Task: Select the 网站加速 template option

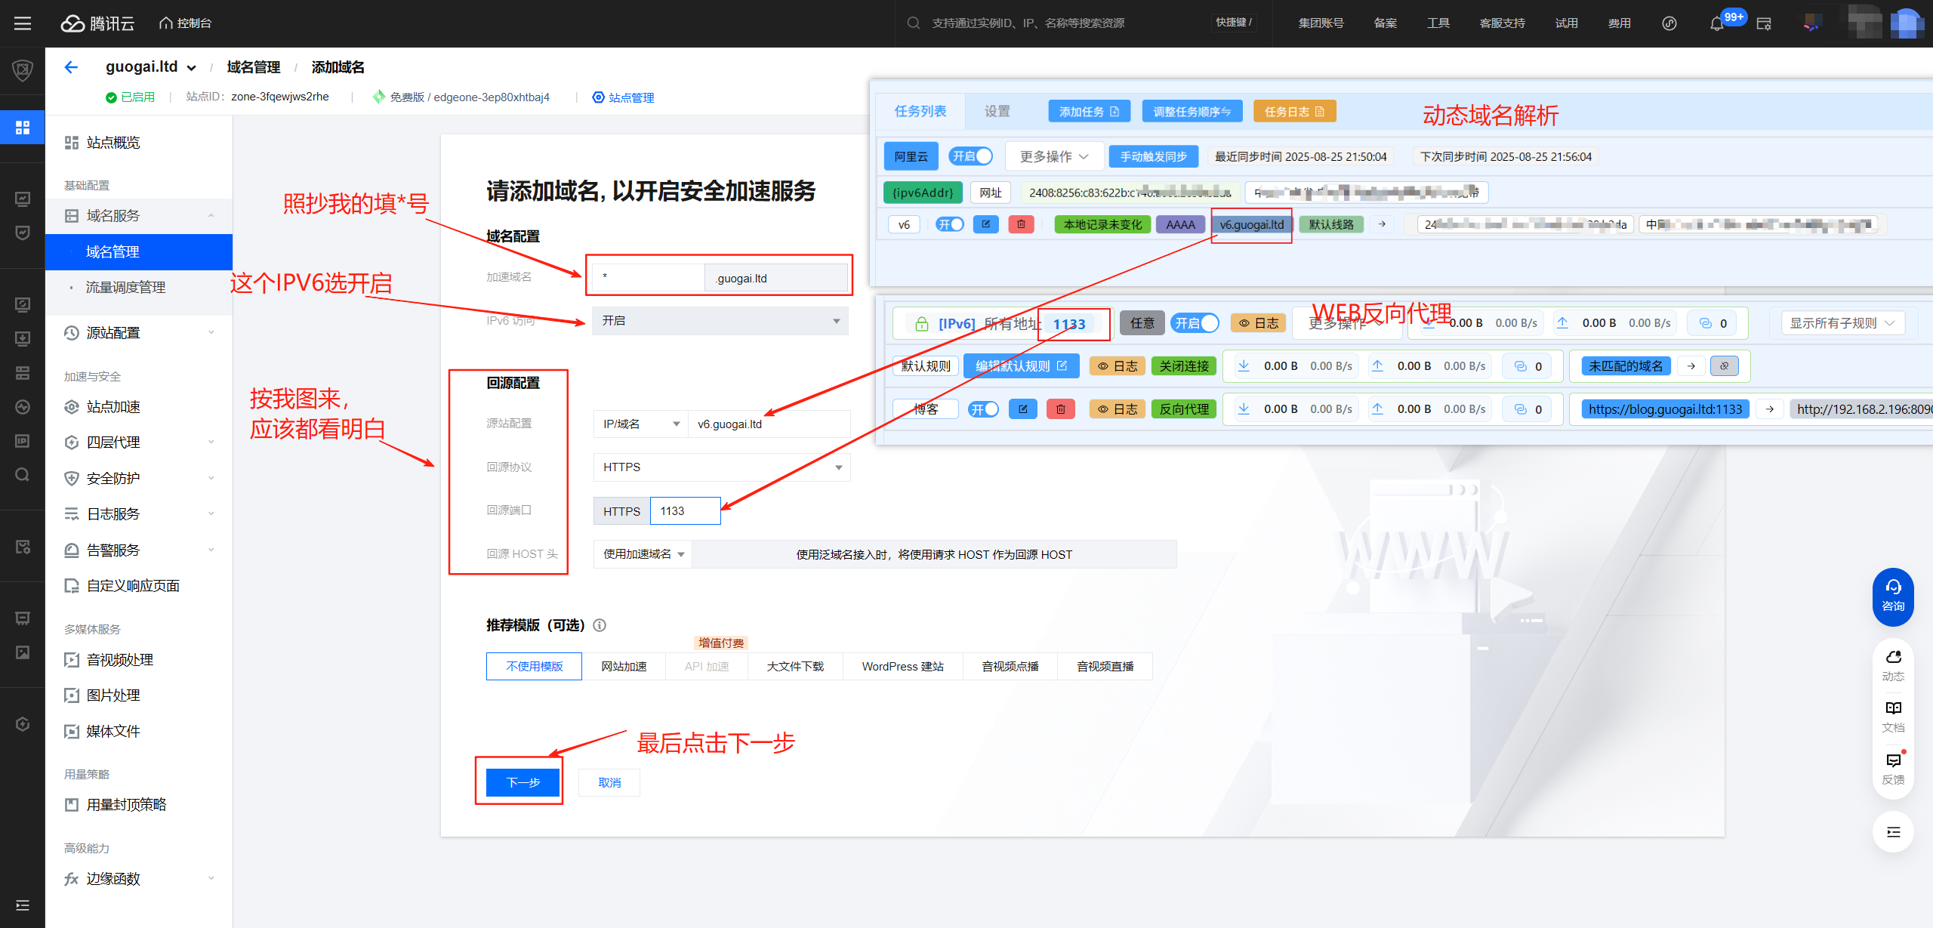Action: (x=624, y=667)
